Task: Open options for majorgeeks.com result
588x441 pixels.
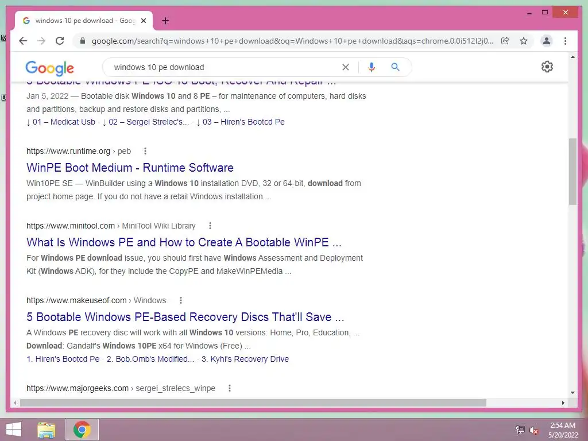Action: (230, 388)
